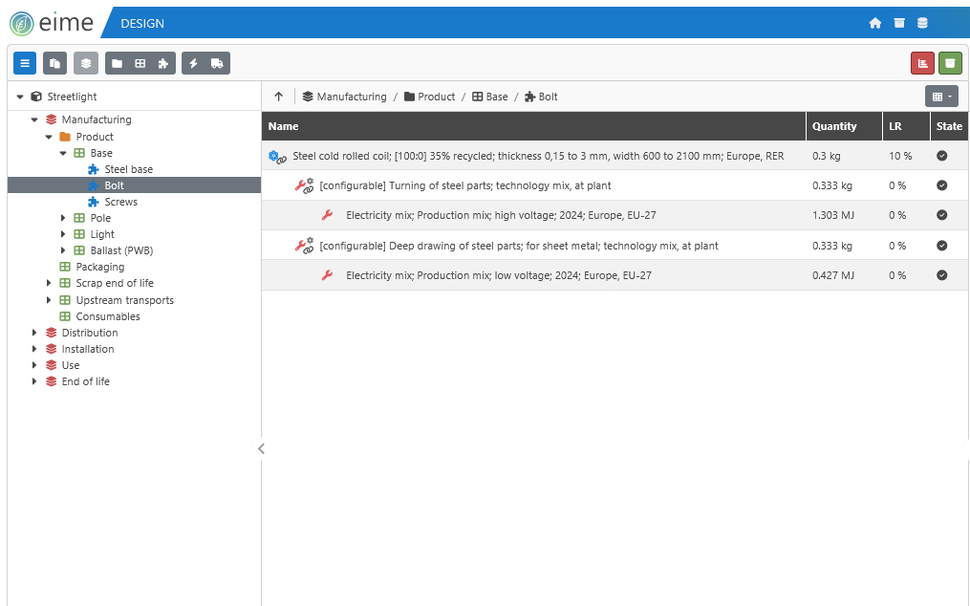Screen dimensions: 970x606
Task: Select Steel base in the tree
Action: point(128,169)
